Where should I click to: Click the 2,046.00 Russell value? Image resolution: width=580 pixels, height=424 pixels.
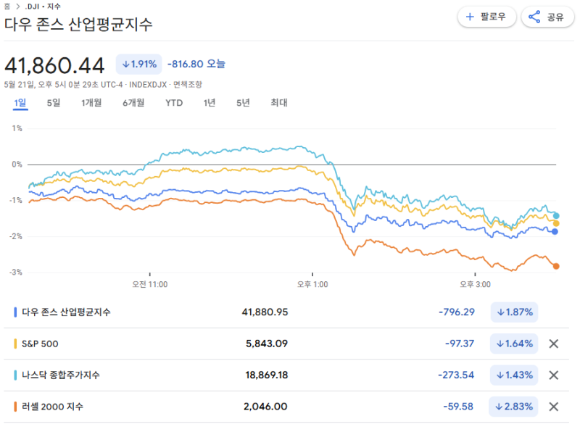click(265, 407)
